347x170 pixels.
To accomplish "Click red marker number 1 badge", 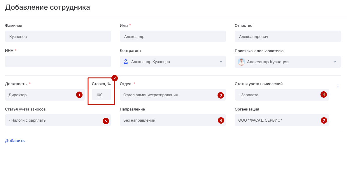I will (79, 95).
